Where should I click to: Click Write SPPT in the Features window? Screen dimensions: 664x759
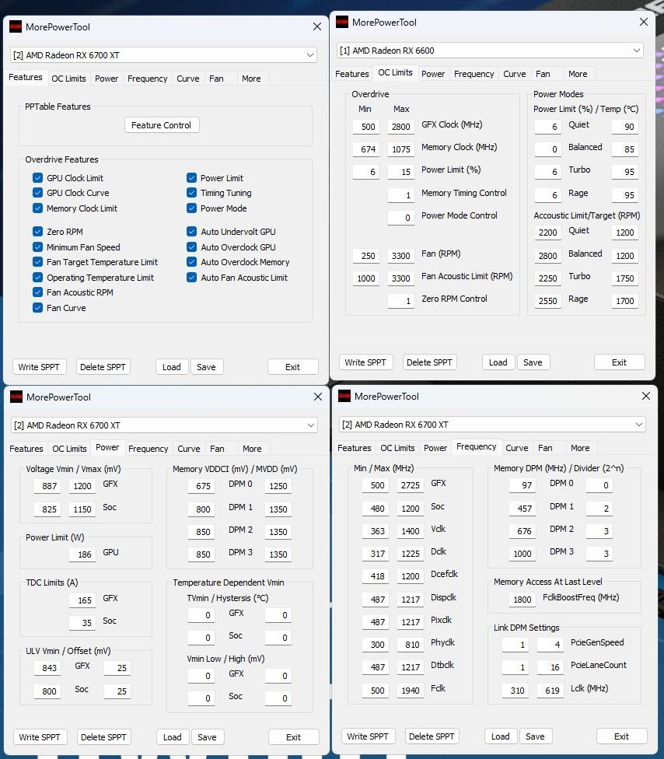(39, 367)
